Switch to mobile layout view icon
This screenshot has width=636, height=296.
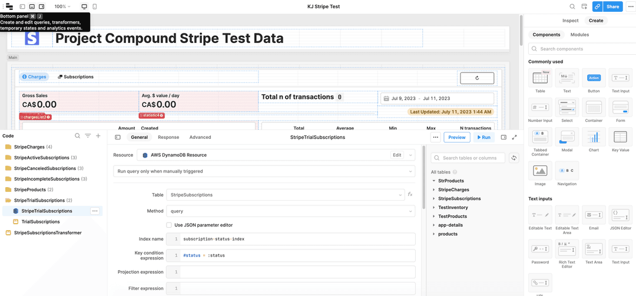[x=94, y=6]
